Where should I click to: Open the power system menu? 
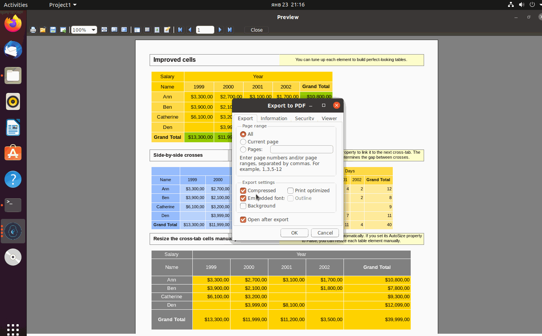(532, 5)
